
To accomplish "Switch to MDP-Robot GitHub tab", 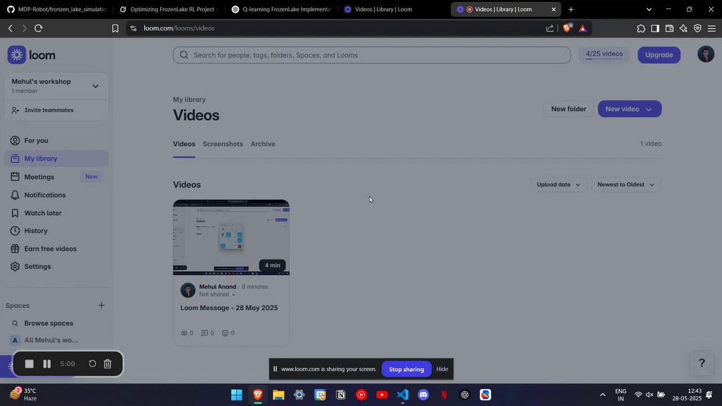I will click(56, 9).
